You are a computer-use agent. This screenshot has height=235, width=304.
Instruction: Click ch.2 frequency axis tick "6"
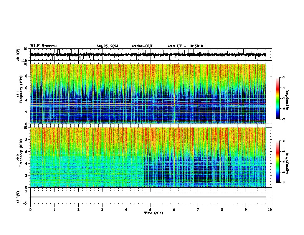coord(27,151)
